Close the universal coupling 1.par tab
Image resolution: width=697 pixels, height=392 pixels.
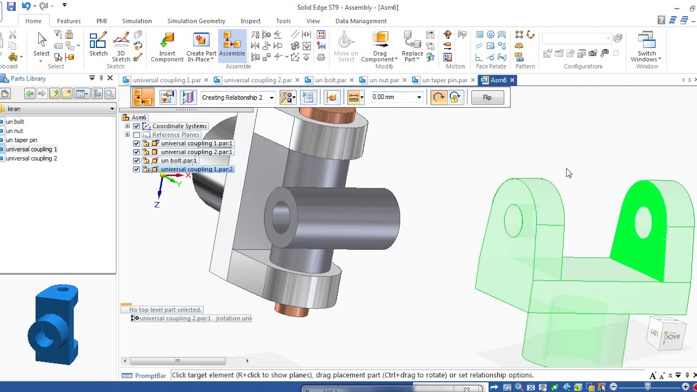pyautogui.click(x=207, y=80)
